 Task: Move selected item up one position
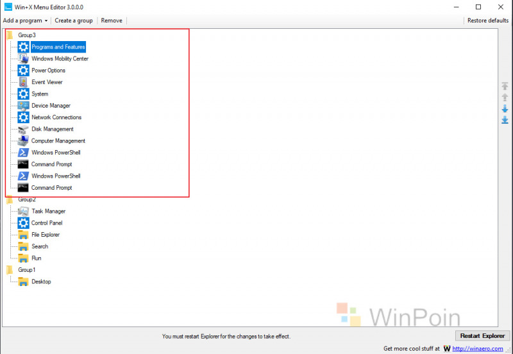[x=505, y=97]
